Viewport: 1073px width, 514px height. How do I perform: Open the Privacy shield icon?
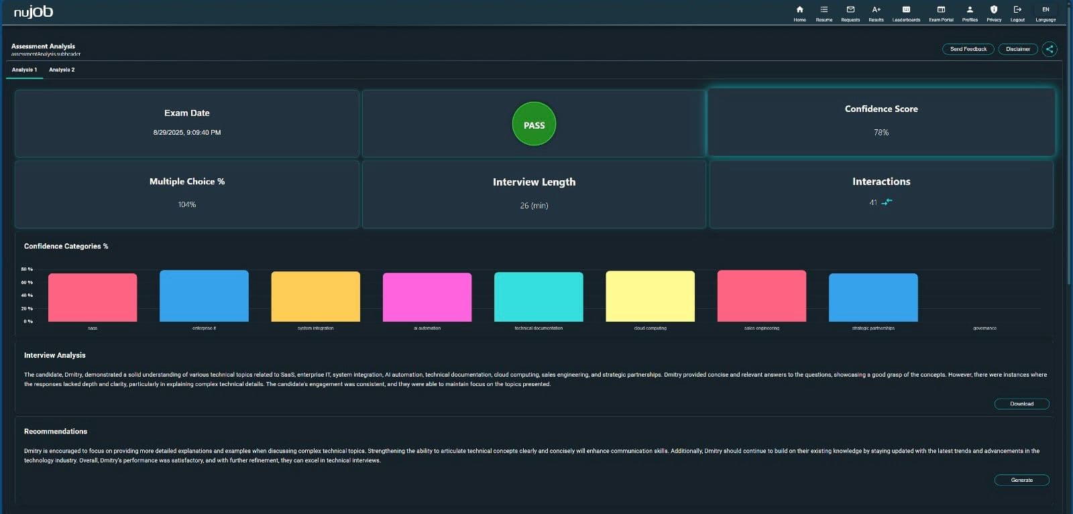tap(994, 10)
